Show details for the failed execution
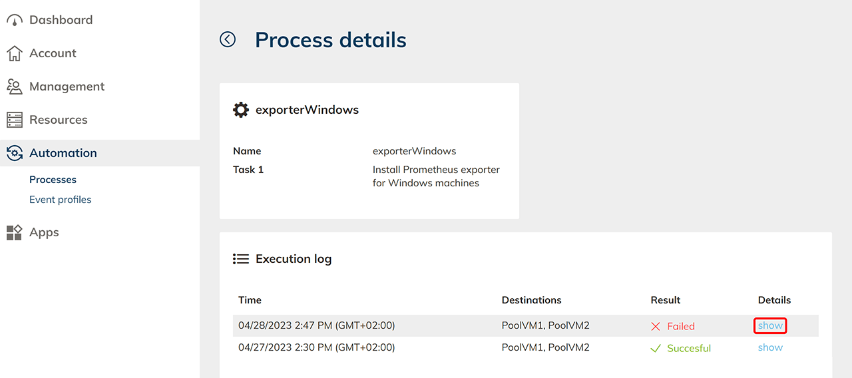852x378 pixels. (770, 325)
